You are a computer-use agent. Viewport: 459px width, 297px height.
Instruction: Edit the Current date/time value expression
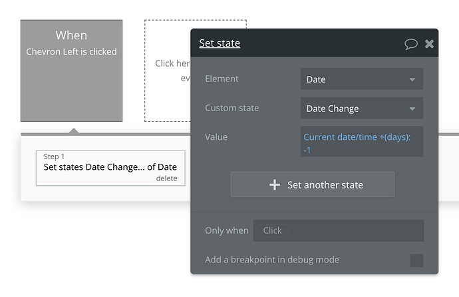tap(357, 137)
